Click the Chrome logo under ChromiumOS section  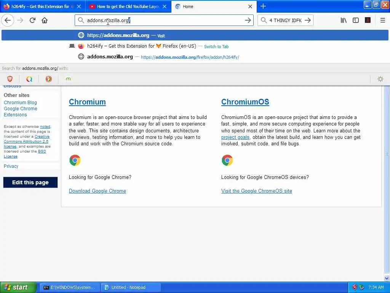pyautogui.click(x=227, y=160)
